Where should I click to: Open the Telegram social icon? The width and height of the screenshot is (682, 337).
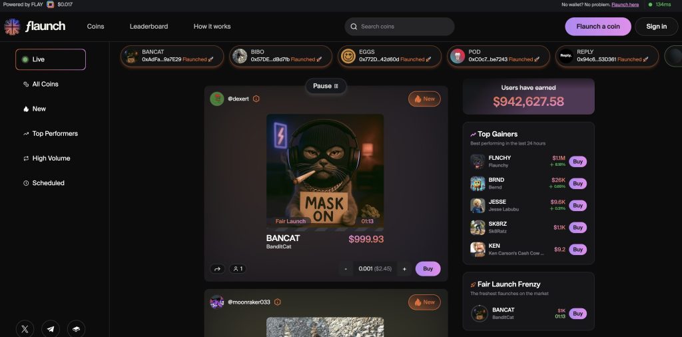point(51,329)
